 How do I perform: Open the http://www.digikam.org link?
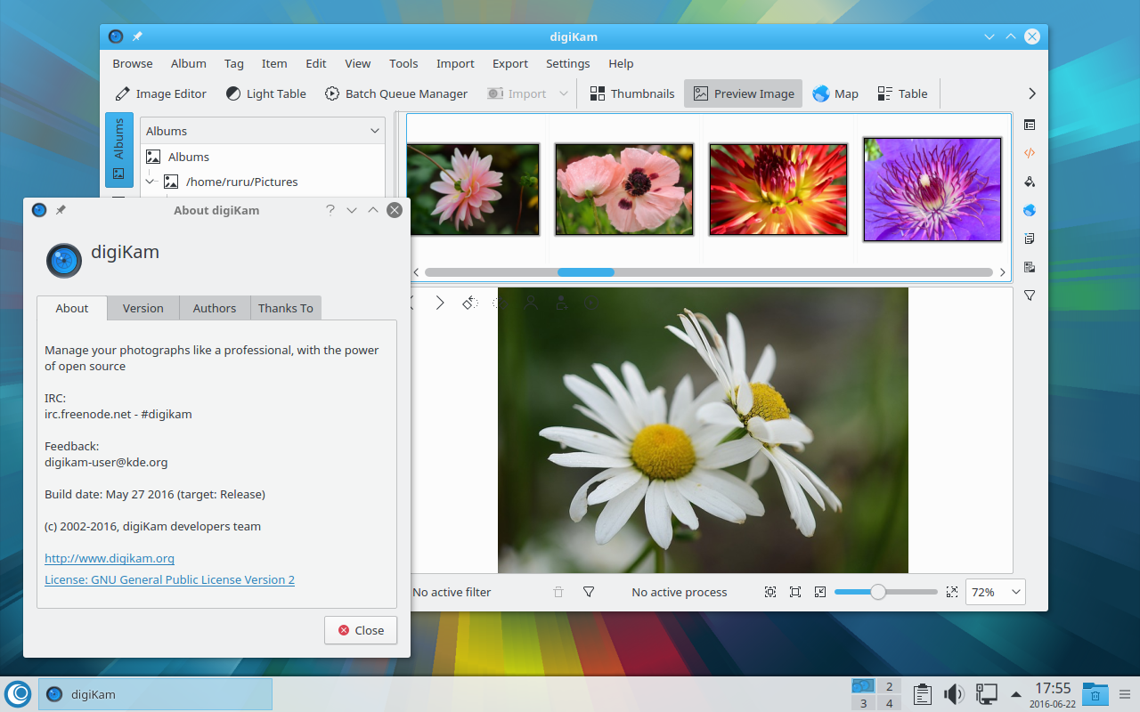point(110,558)
